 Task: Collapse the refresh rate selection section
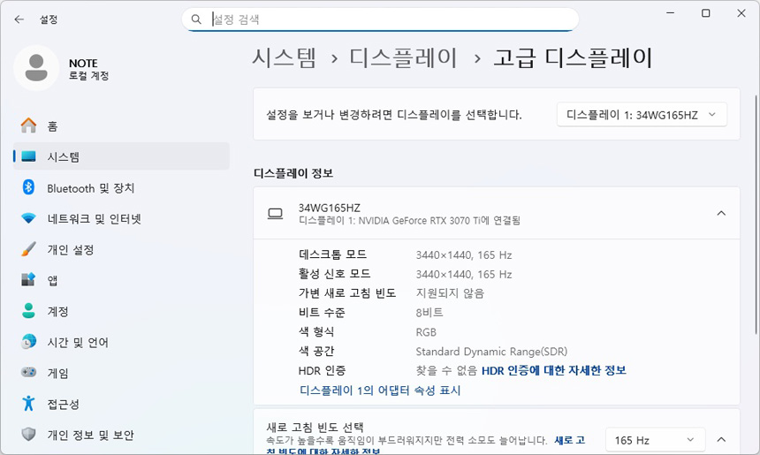(x=721, y=440)
